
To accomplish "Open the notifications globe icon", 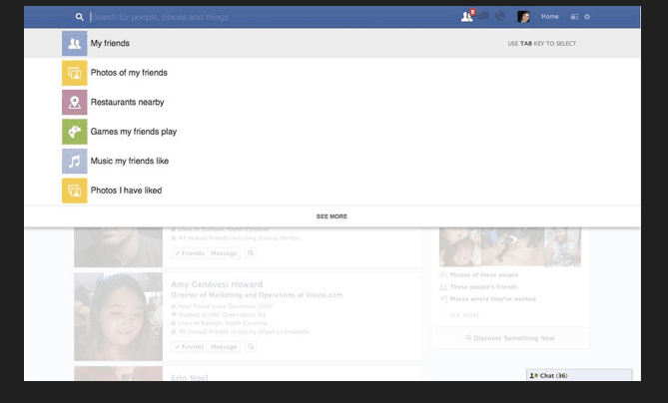I will [x=500, y=17].
